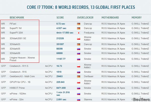Click the Russian flag in the Cinebench R15 row

79,72
